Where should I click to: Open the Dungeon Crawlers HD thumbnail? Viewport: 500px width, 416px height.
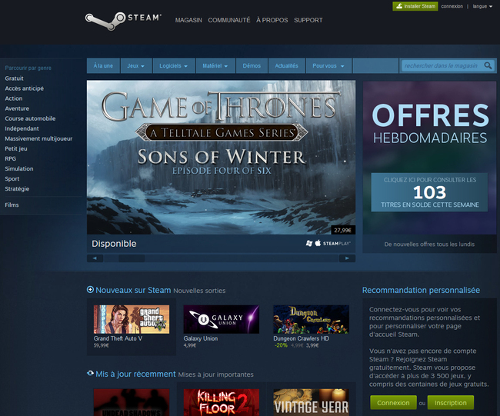click(312, 319)
